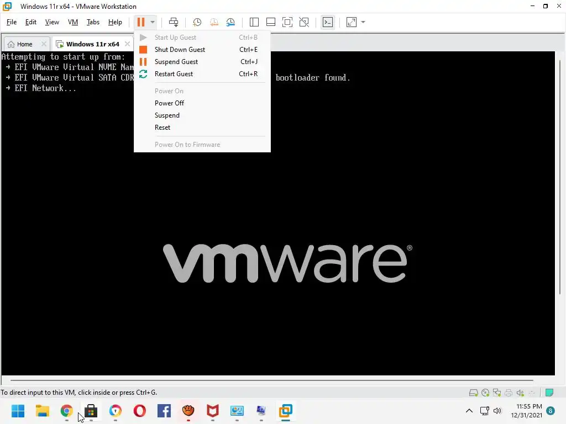Open Microsoft Store from taskbar

coord(91,411)
